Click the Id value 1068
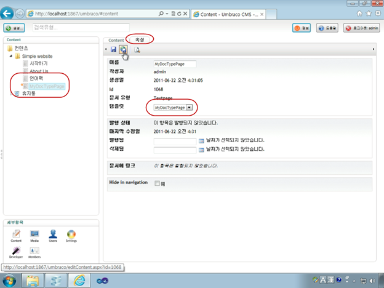The image size is (384, 288). [158, 89]
